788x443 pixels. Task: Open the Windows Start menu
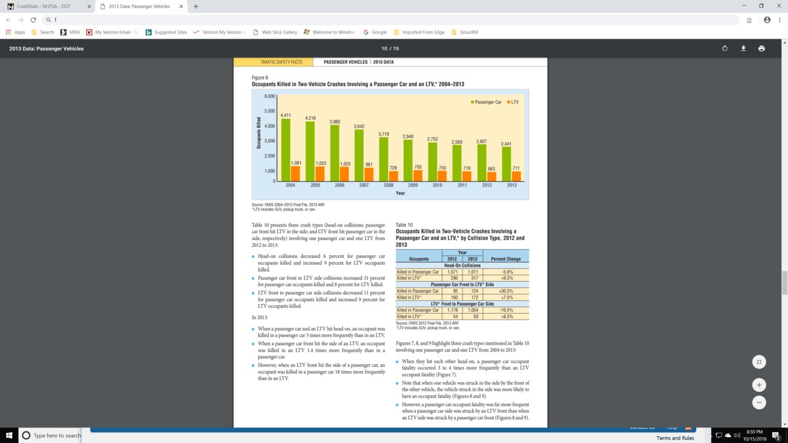[x=9, y=435]
